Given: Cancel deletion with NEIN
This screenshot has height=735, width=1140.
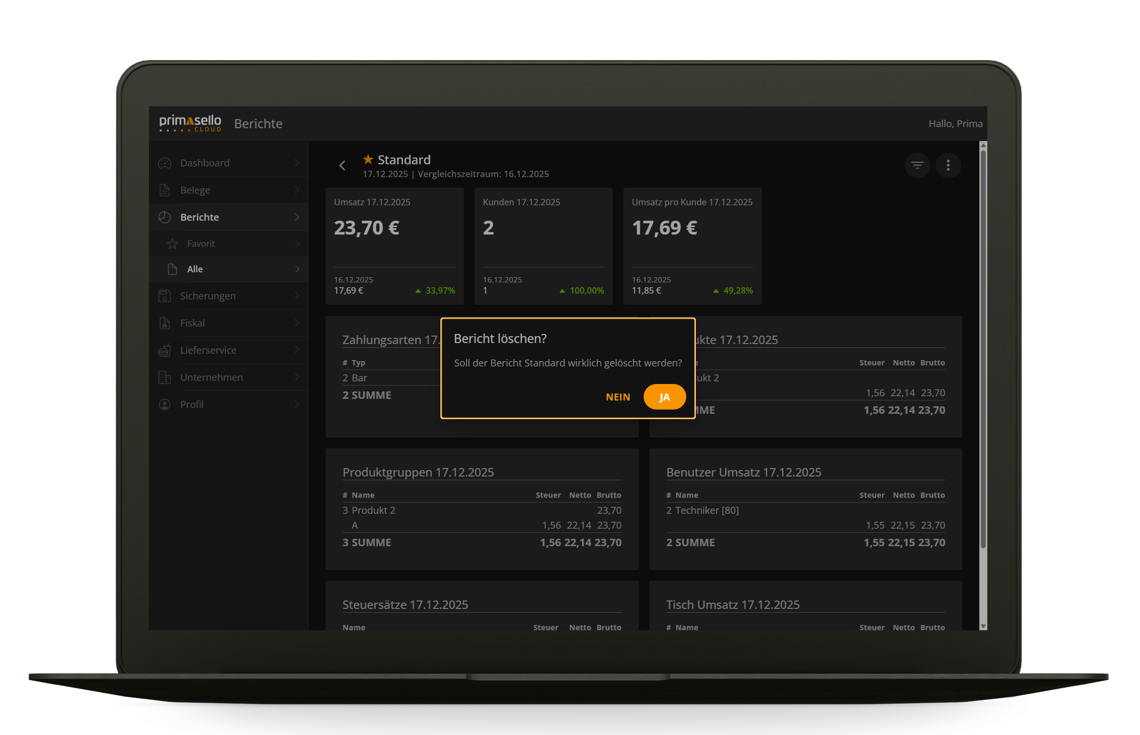Looking at the screenshot, I should click(618, 397).
